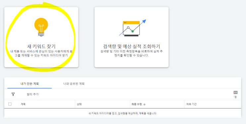This screenshot has width=246, height=124.
Task: Open the columns (열) icon
Action: click(x=235, y=94)
